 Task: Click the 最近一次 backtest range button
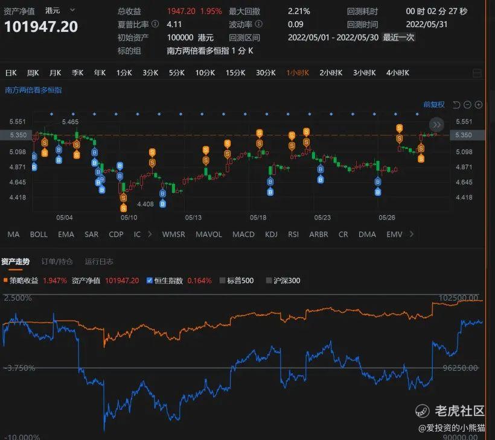(398, 37)
